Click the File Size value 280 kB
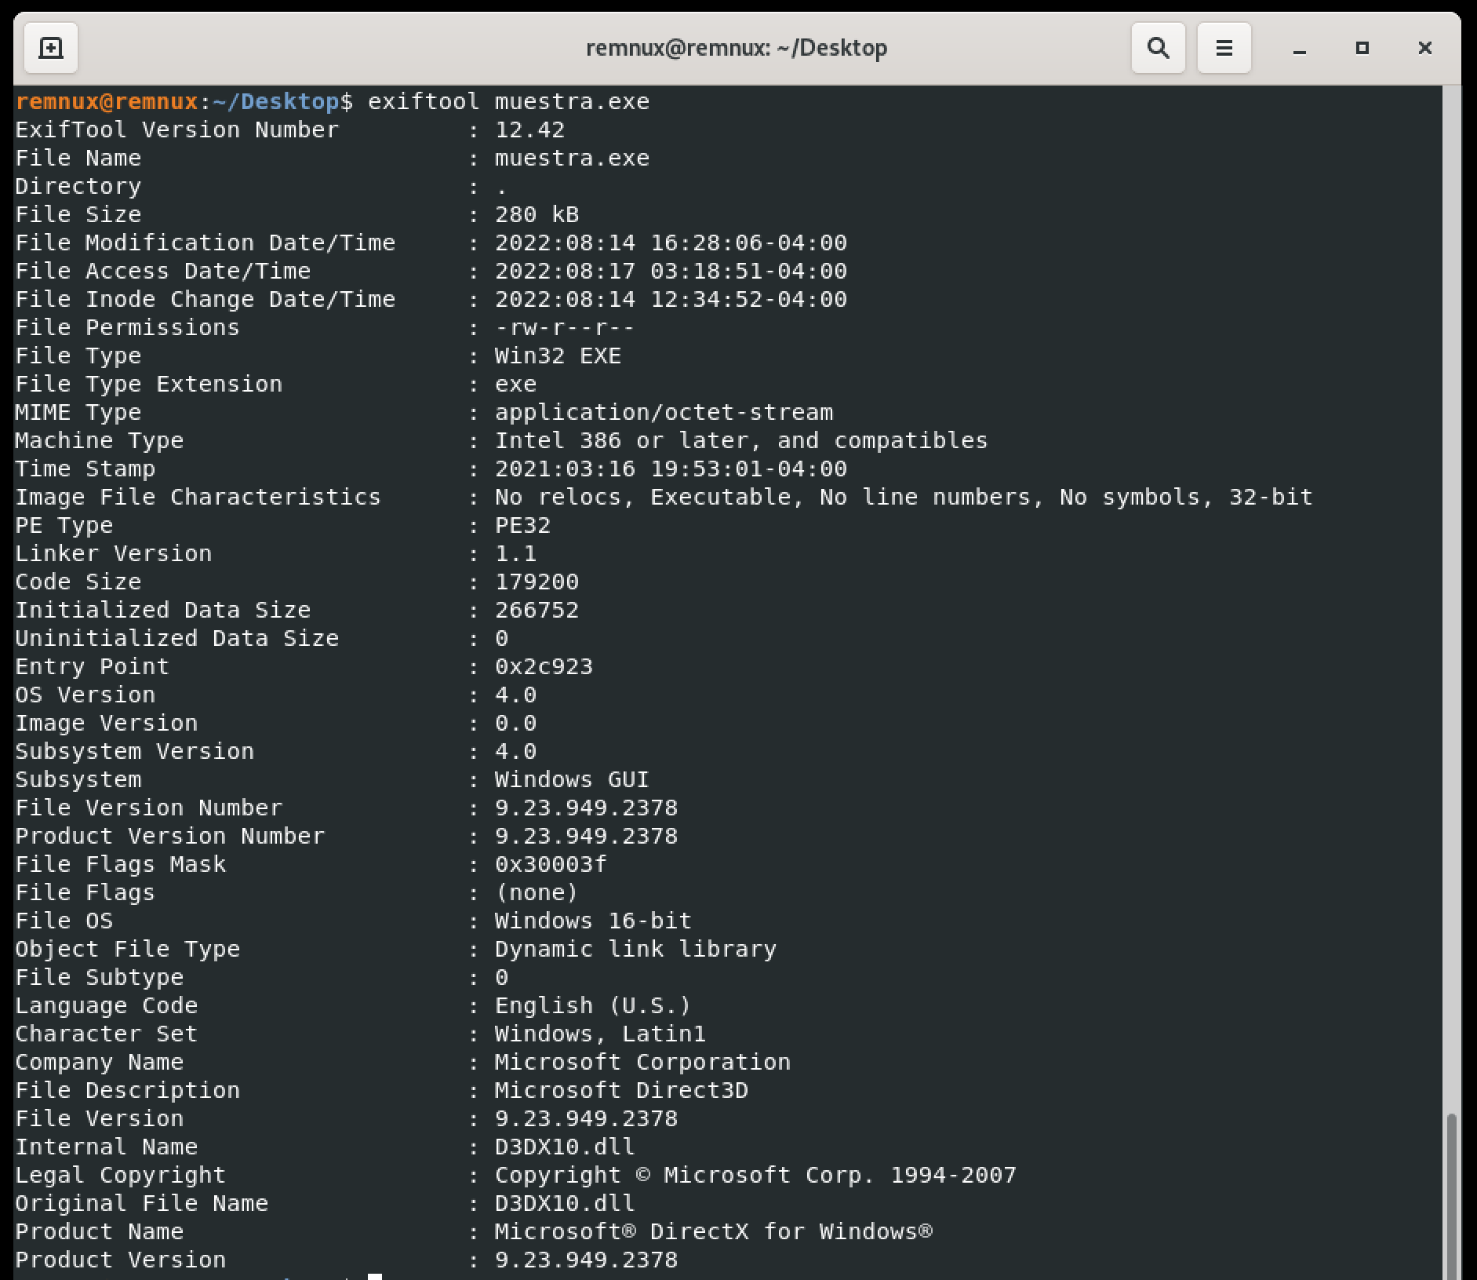The image size is (1477, 1280). pos(537,214)
